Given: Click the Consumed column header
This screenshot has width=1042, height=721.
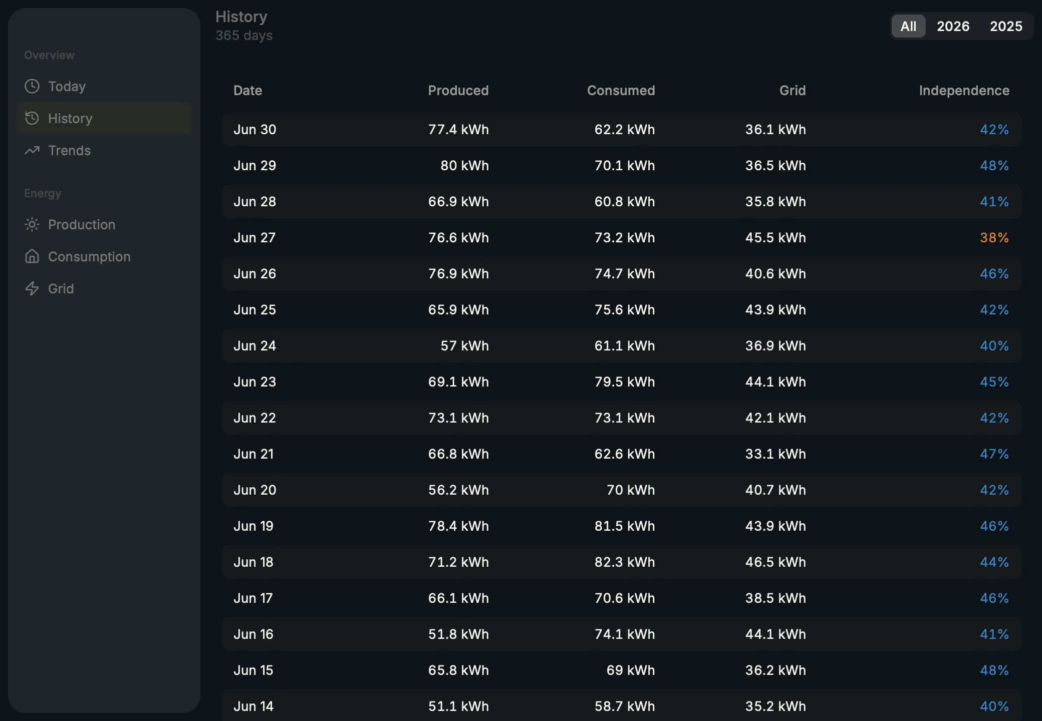Looking at the screenshot, I should point(621,91).
